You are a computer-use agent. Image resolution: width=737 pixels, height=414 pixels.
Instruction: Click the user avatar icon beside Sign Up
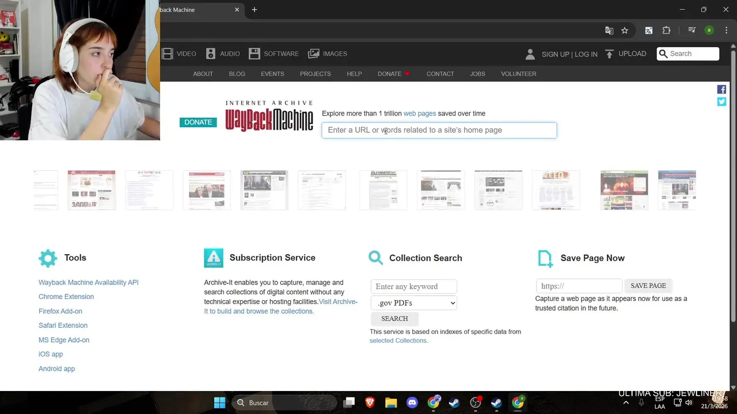[530, 54]
